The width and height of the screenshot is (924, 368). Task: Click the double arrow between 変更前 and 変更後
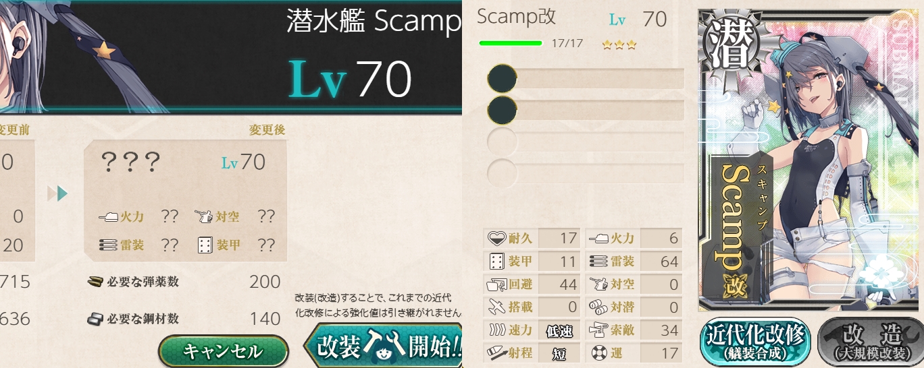(x=58, y=194)
